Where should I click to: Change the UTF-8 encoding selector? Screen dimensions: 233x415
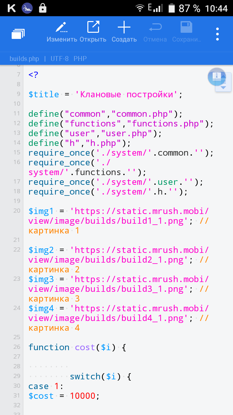pos(59,59)
